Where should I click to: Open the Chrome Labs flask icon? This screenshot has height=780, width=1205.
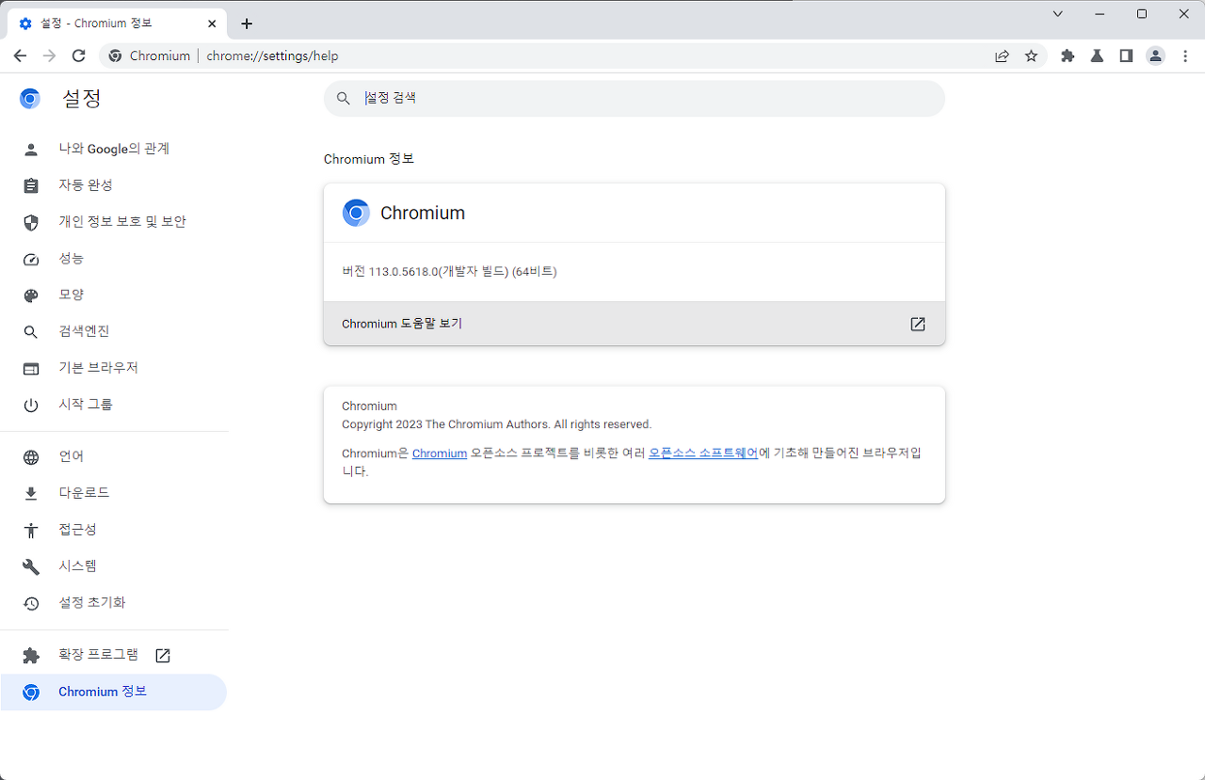[x=1097, y=56]
